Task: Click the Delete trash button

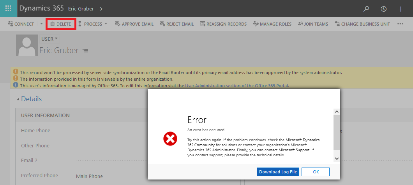Action: (60, 24)
